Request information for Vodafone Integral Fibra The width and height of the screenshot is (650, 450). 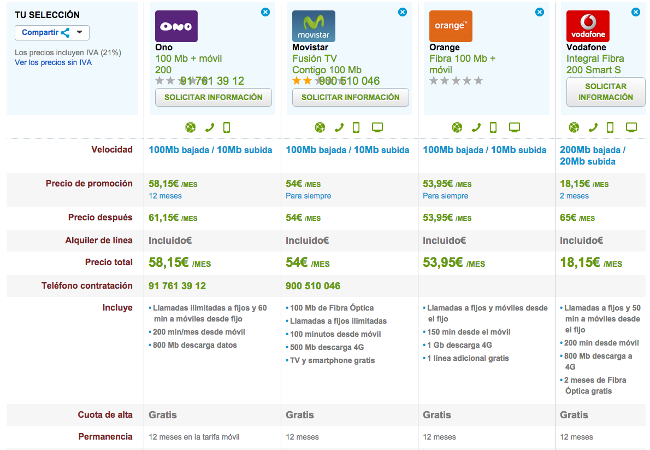pyautogui.click(x=606, y=92)
